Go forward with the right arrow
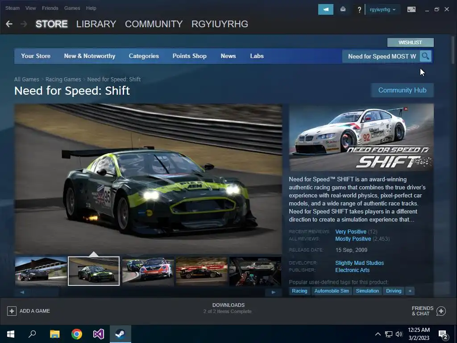 [24, 24]
